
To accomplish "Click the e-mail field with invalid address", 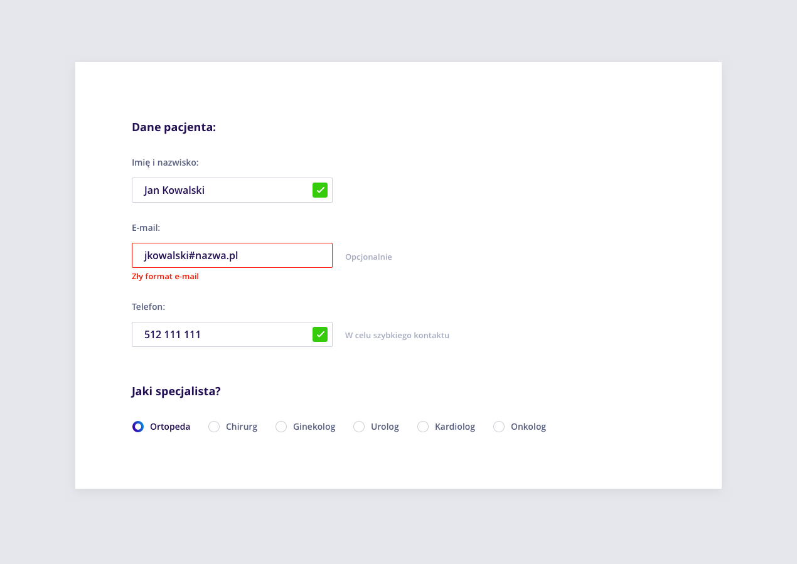I will (x=232, y=255).
